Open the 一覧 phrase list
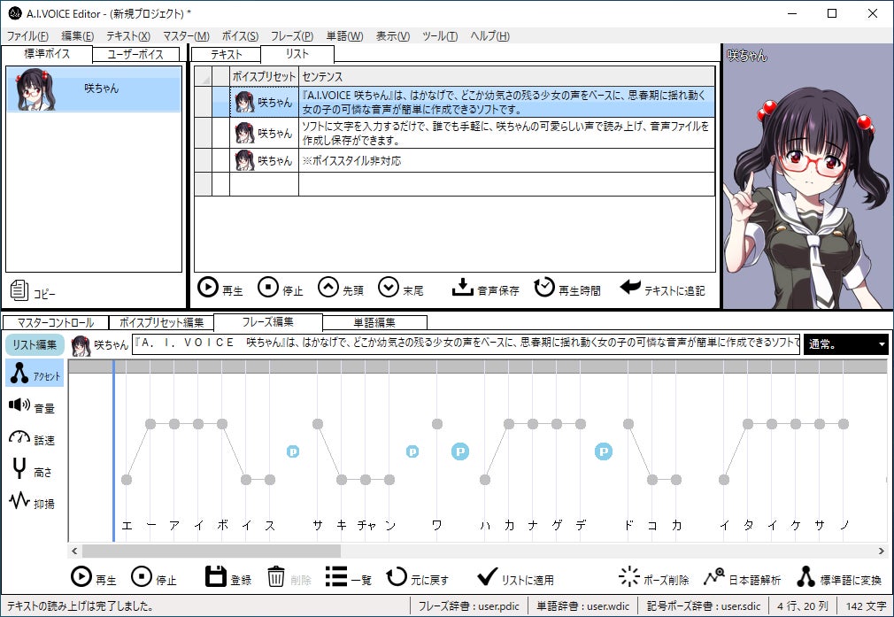Screen dimensions: 894x617 [349, 577]
